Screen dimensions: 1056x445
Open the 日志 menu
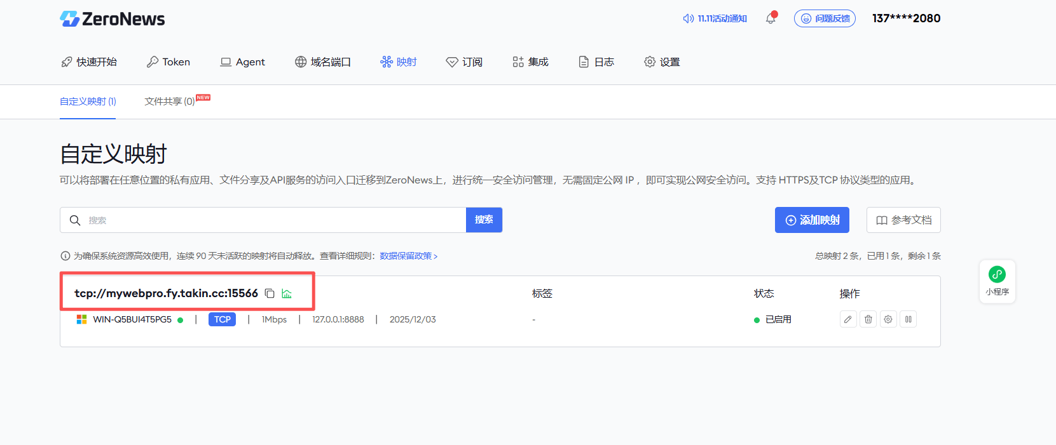click(596, 62)
